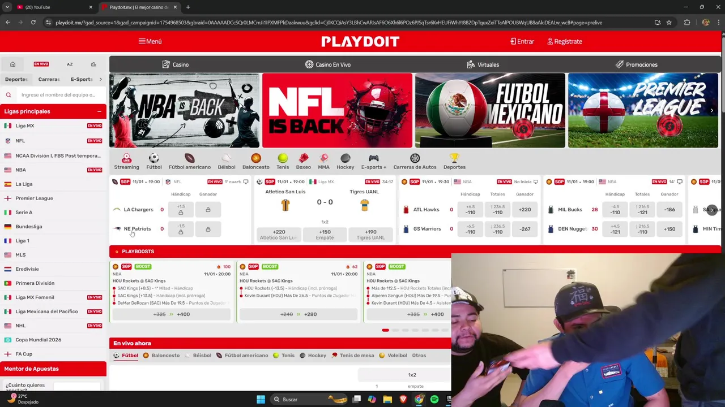Image resolution: width=725 pixels, height=407 pixels.
Task: Select ATL Hawks winner odds +220
Action: (524, 210)
